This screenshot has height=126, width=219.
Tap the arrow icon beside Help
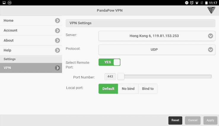pyautogui.click(x=58, y=50)
